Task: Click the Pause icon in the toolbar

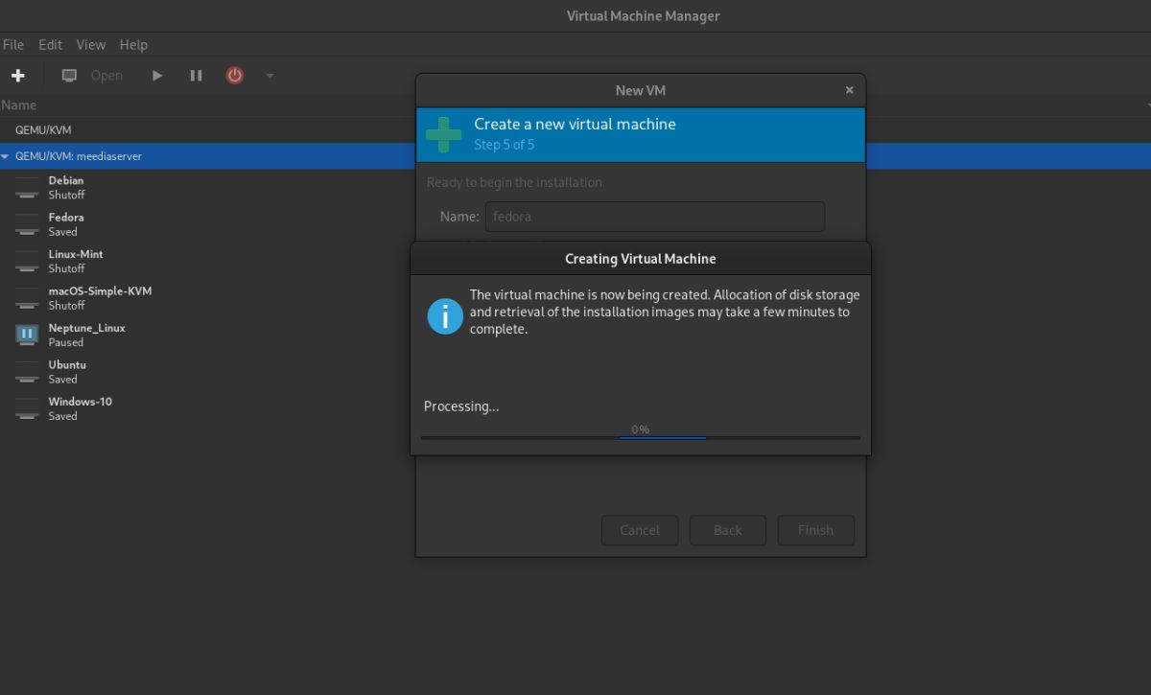Action: [196, 75]
